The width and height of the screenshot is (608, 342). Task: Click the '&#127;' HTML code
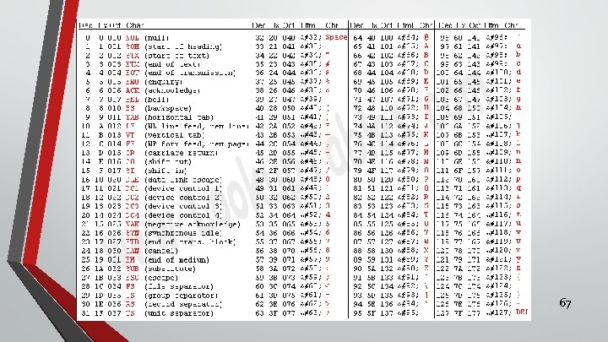(499, 312)
